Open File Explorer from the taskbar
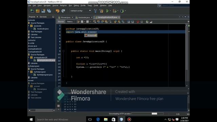 point(106,119)
